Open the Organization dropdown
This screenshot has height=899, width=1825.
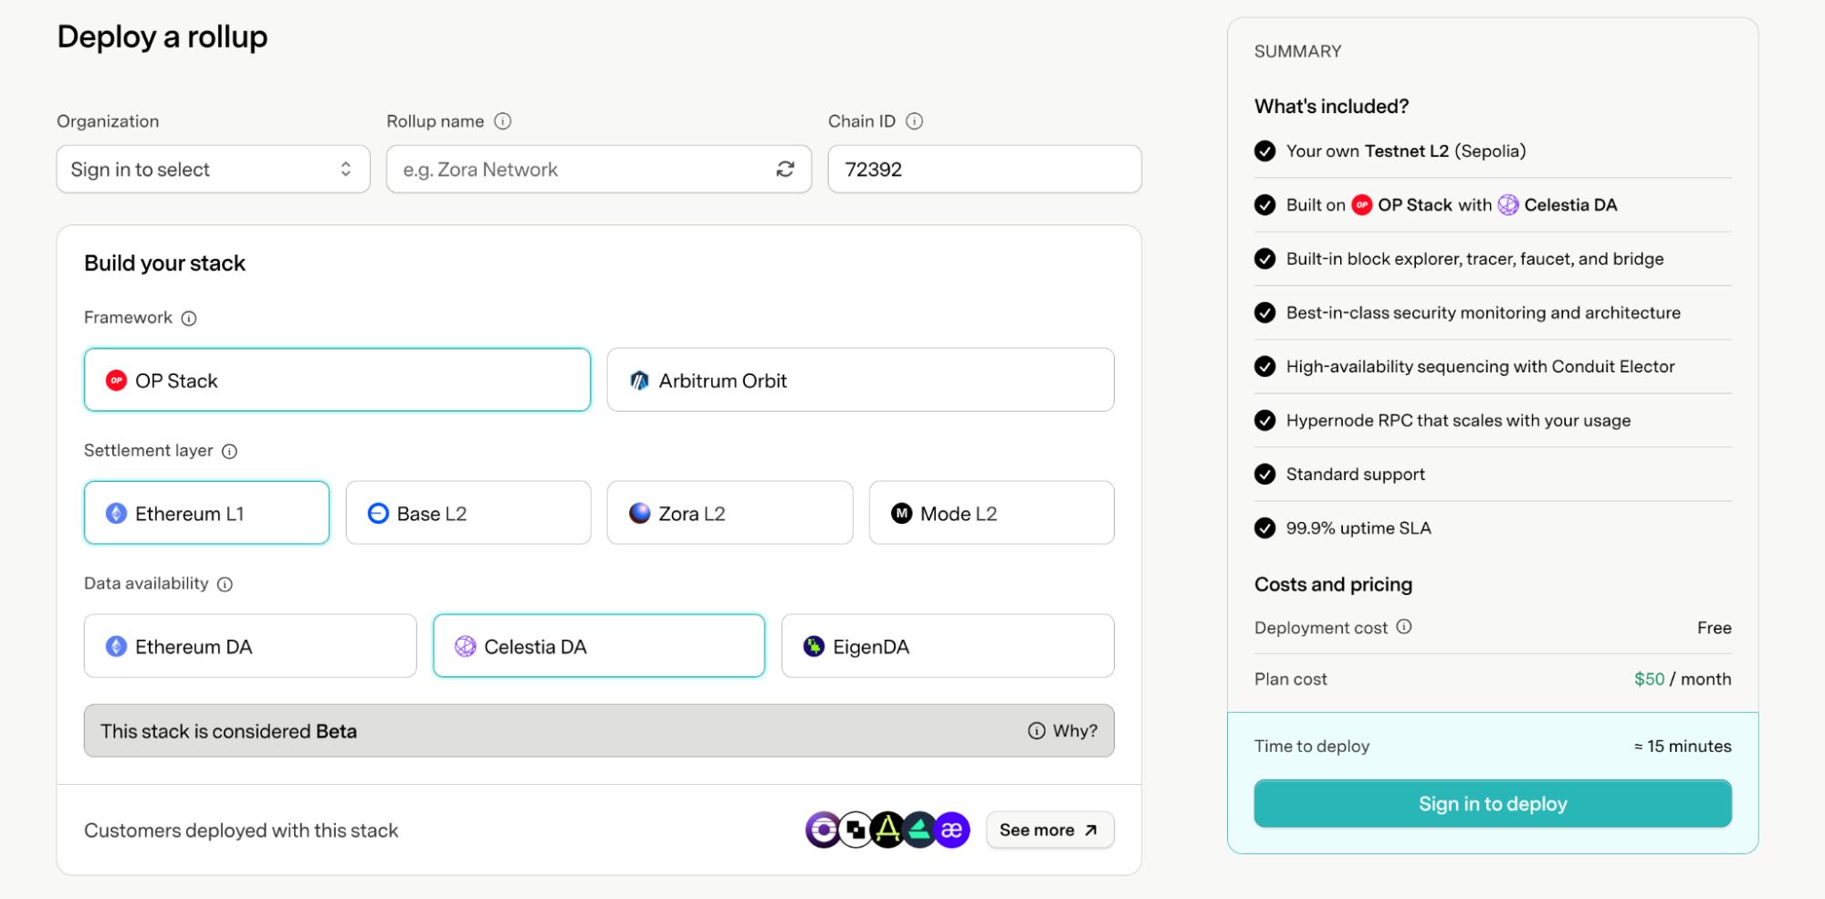(x=213, y=170)
